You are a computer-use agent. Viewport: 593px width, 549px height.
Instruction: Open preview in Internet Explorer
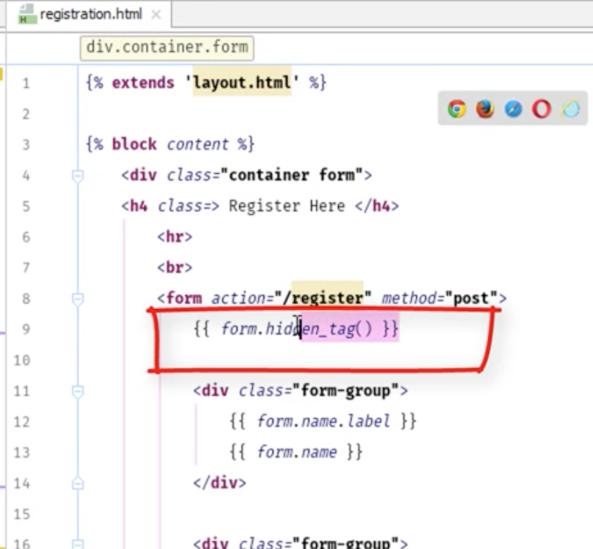[570, 109]
